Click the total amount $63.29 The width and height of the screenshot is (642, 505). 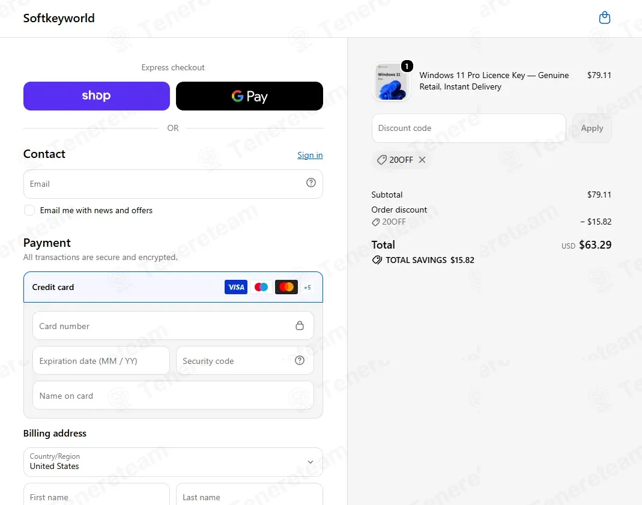[x=595, y=245]
